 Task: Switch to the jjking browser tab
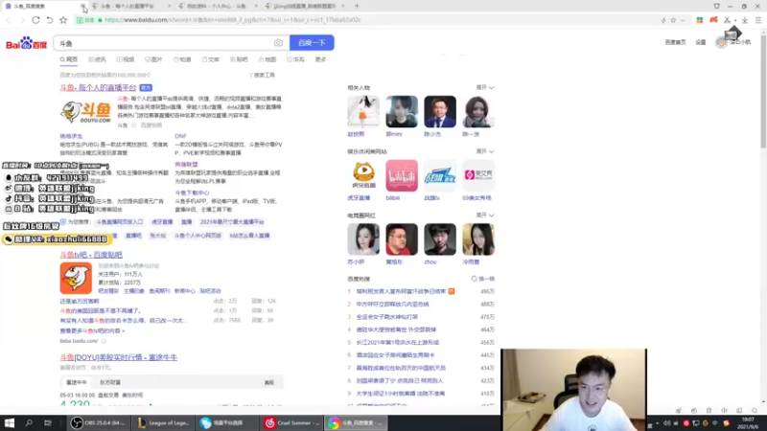(x=304, y=6)
